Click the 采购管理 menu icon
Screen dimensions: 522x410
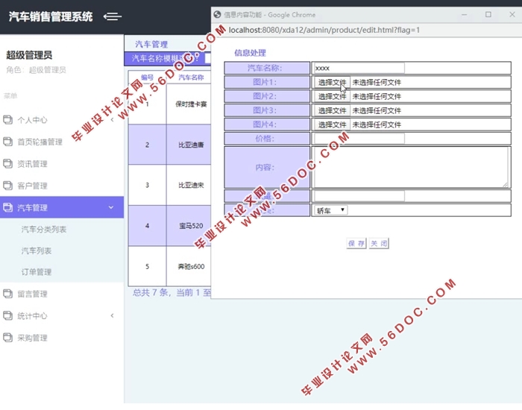(x=8, y=338)
